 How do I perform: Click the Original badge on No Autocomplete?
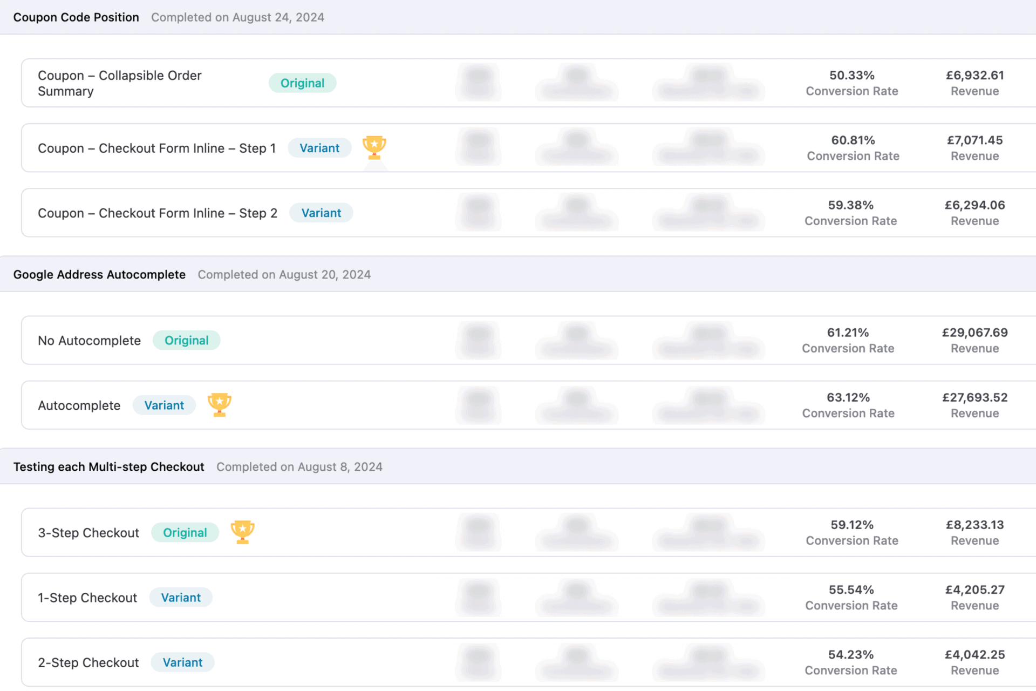click(x=187, y=340)
